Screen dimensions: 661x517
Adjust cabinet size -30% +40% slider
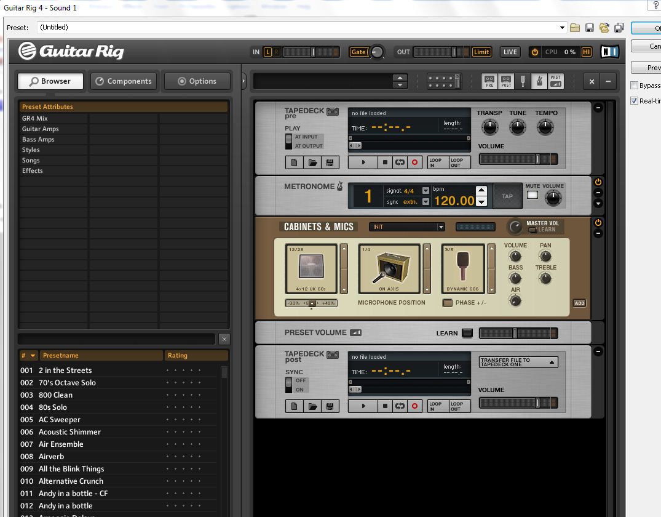click(x=311, y=303)
